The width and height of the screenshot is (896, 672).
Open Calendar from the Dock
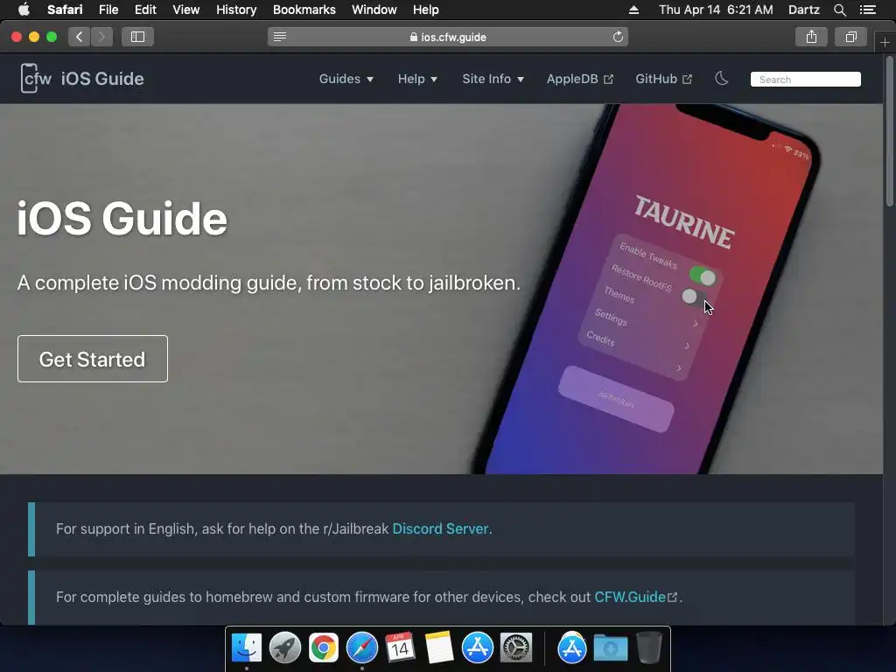tap(400, 647)
